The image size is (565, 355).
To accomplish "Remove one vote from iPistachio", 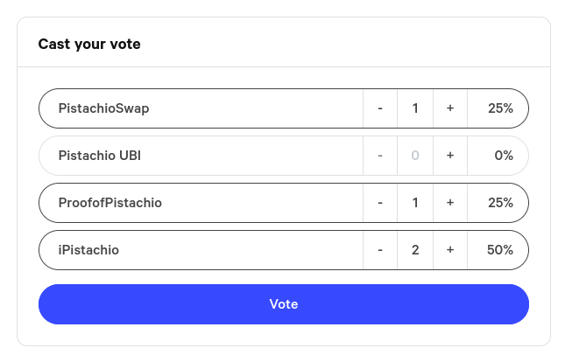I will (380, 250).
